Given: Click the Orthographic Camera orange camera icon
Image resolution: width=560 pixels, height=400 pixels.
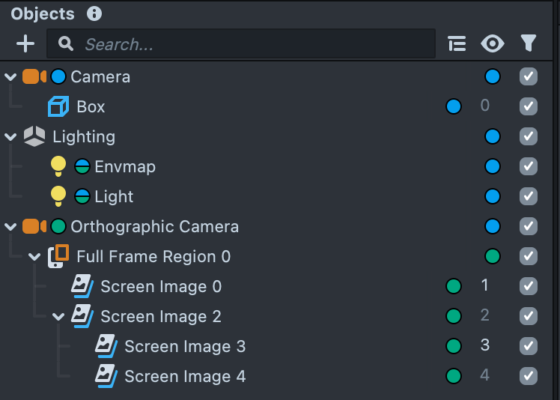Looking at the screenshot, I should tap(34, 226).
